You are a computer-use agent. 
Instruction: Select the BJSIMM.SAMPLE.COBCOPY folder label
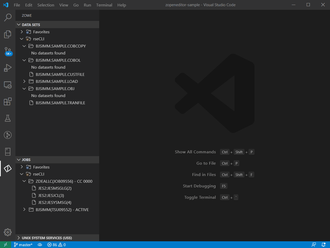click(61, 46)
